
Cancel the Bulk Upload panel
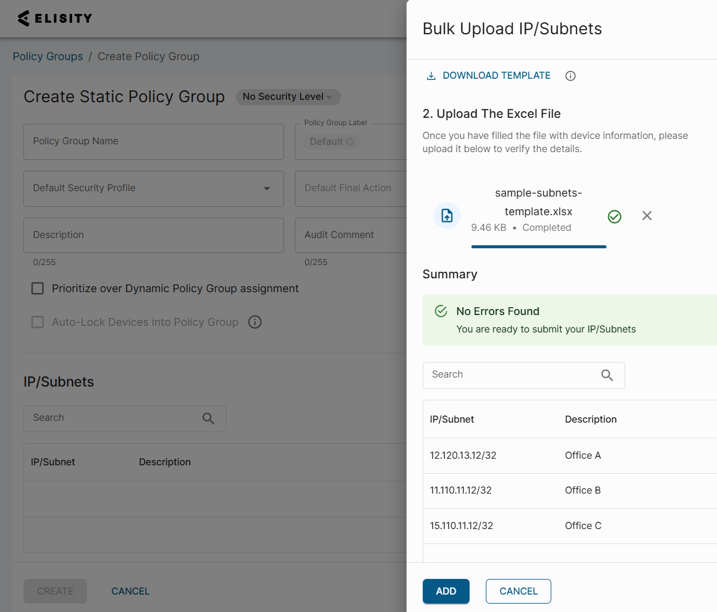point(518,591)
